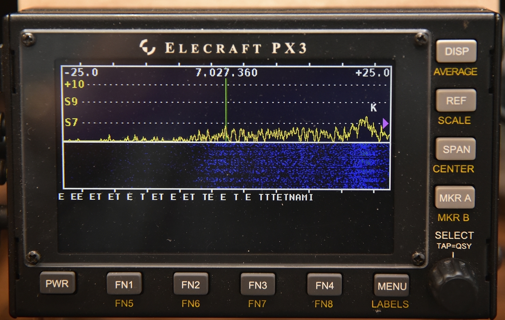Image resolution: width=505 pixels, height=320 pixels.
Task: Tap the REF button
Action: pyautogui.click(x=456, y=100)
